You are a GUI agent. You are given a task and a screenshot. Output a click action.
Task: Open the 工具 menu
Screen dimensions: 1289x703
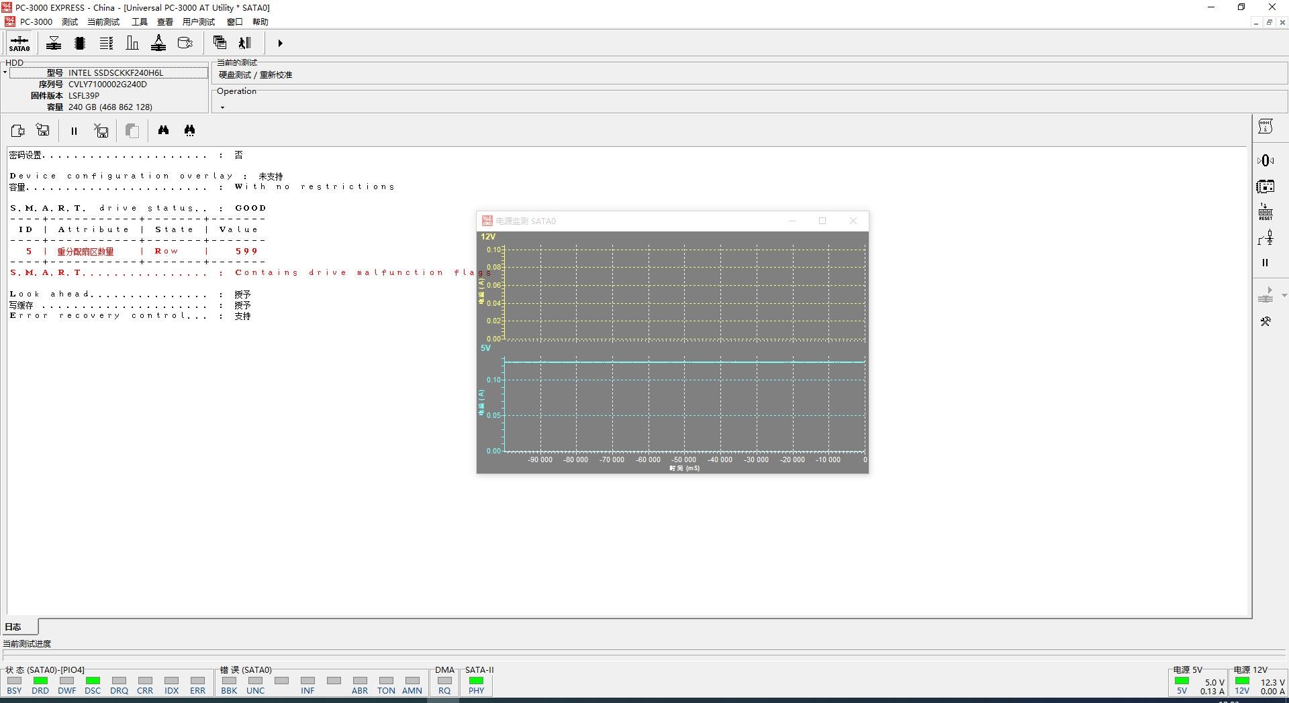[x=140, y=22]
